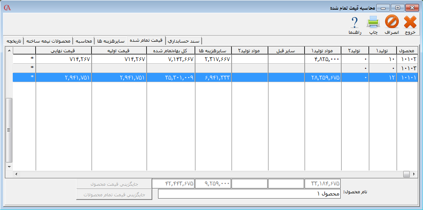This screenshot has width=423, height=210.
Task: Click the کل بهاءتمام شده column header
Action: (171, 50)
